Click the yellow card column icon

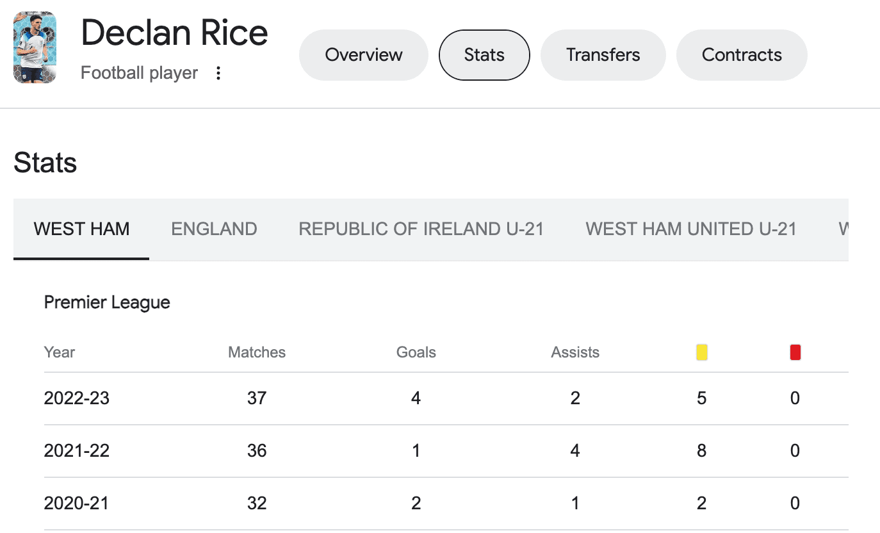point(701,352)
